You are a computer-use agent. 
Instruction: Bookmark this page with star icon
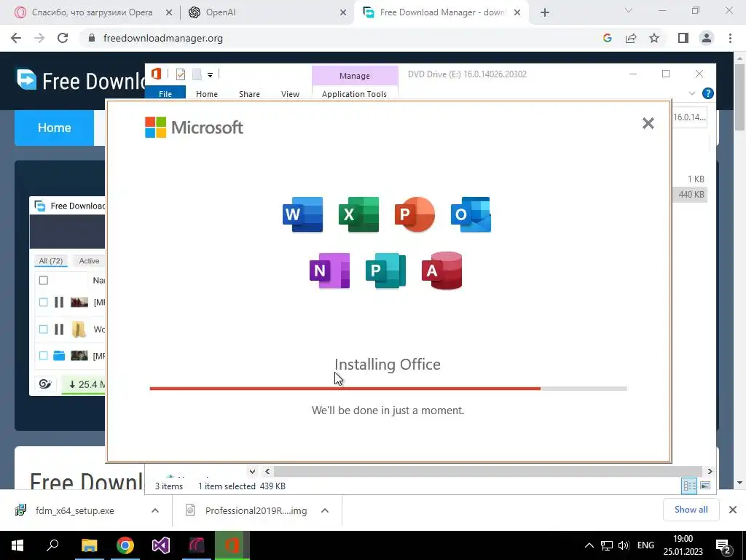click(x=654, y=38)
